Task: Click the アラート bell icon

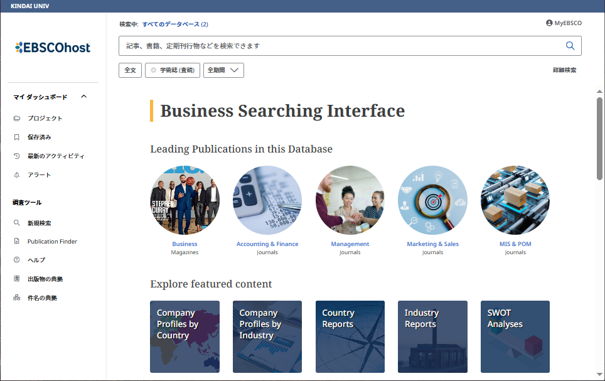Action: tap(16, 175)
